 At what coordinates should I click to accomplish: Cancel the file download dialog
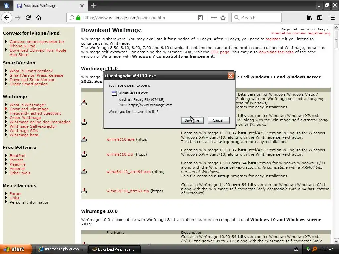click(218, 120)
